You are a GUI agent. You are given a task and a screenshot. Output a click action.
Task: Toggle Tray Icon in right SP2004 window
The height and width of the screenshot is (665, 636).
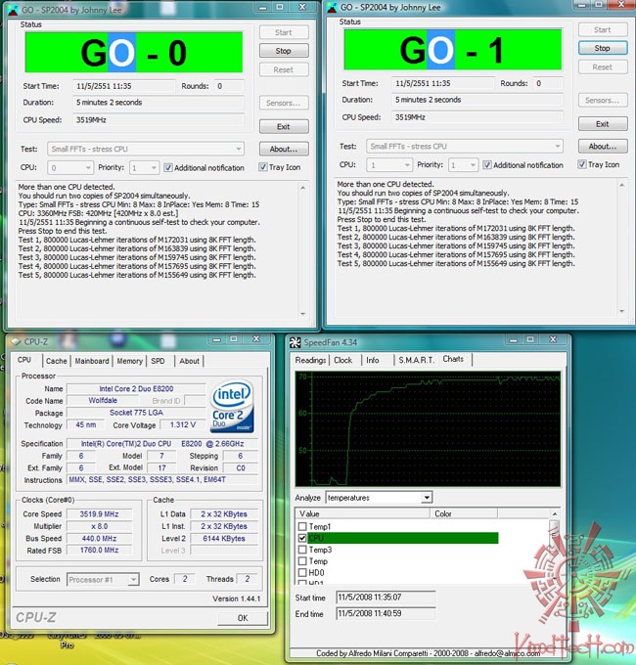582,164
